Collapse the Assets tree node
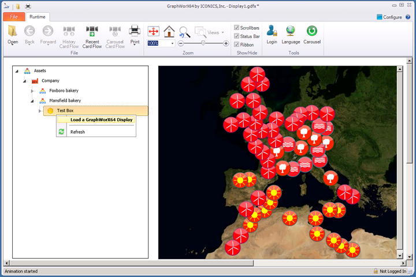The image size is (416, 277). tap(17, 71)
